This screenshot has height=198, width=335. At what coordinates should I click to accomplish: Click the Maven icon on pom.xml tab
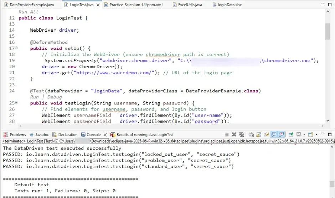(x=106, y=5)
